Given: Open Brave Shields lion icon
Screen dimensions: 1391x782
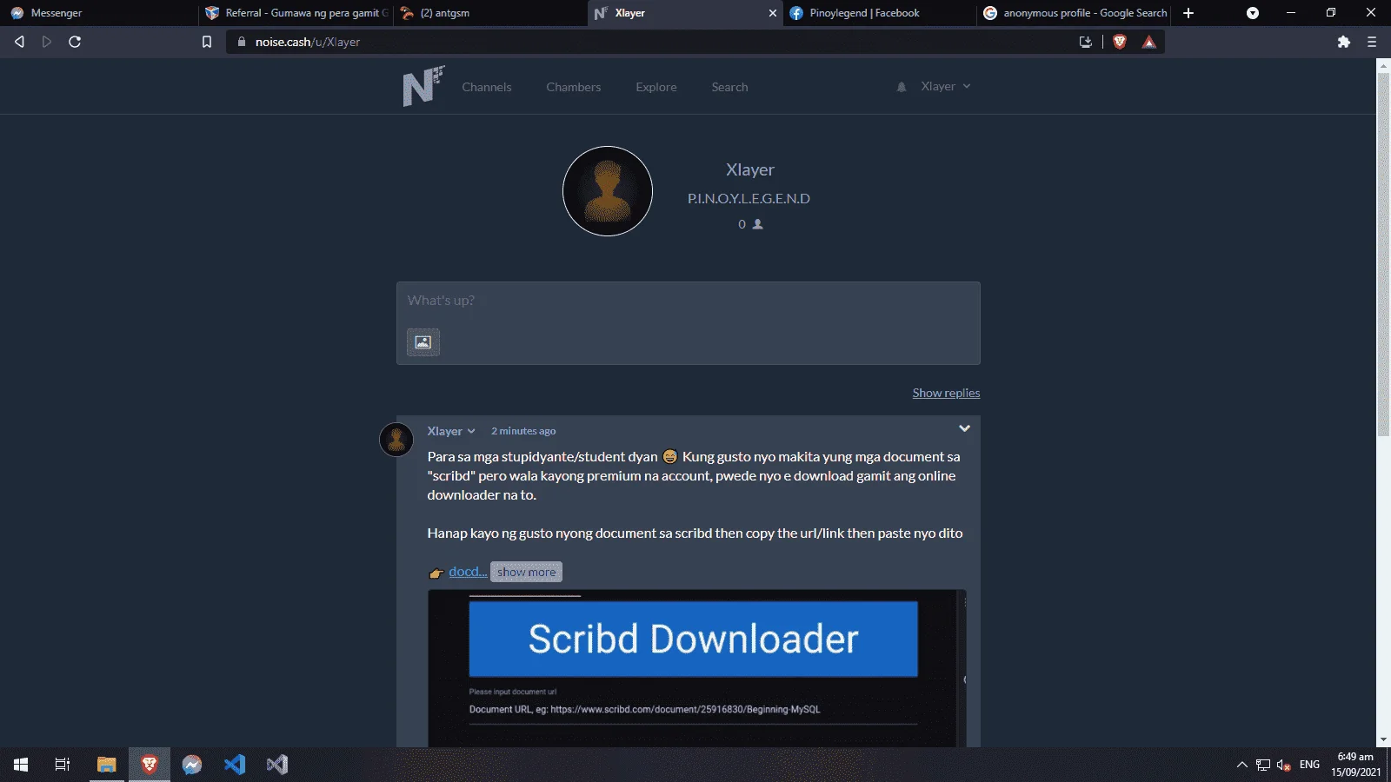Looking at the screenshot, I should pos(1120,42).
